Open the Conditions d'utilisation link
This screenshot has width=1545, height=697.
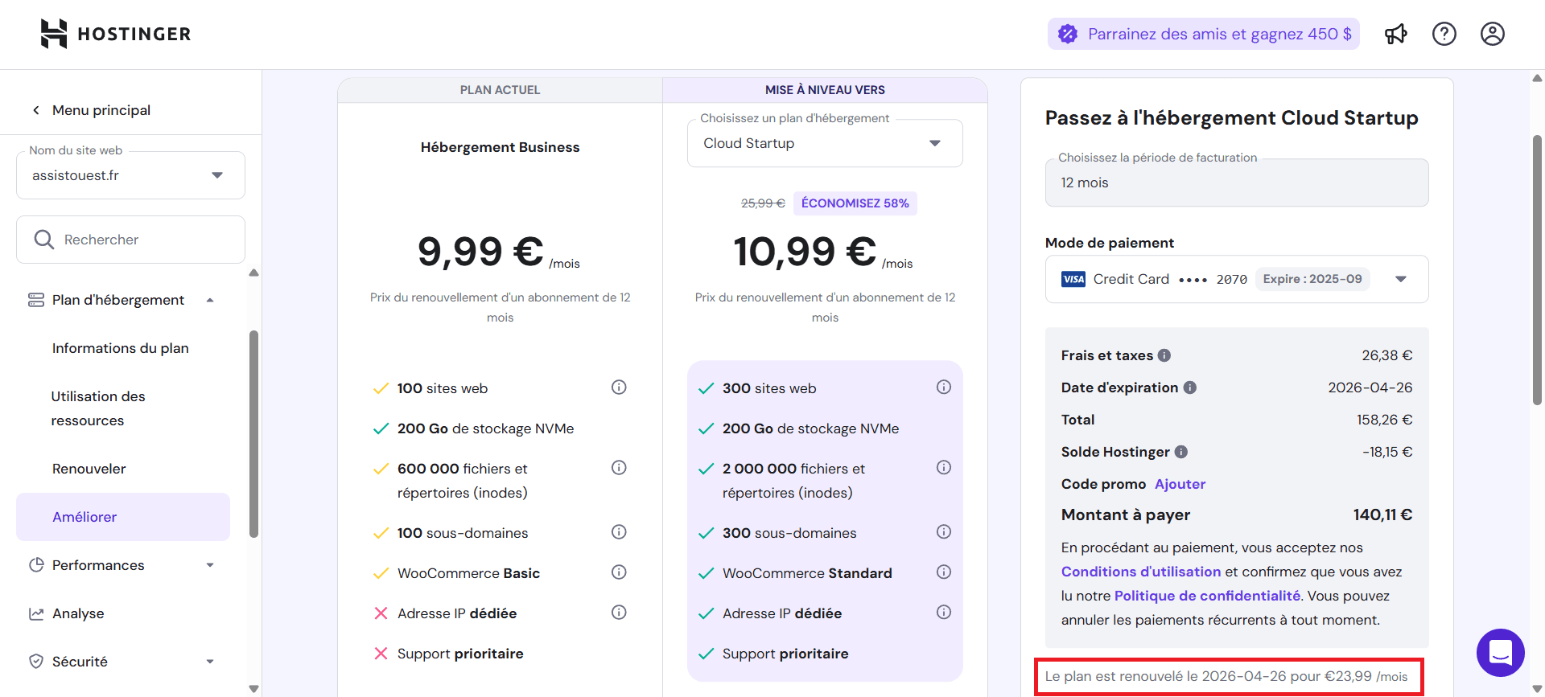tap(1140, 572)
